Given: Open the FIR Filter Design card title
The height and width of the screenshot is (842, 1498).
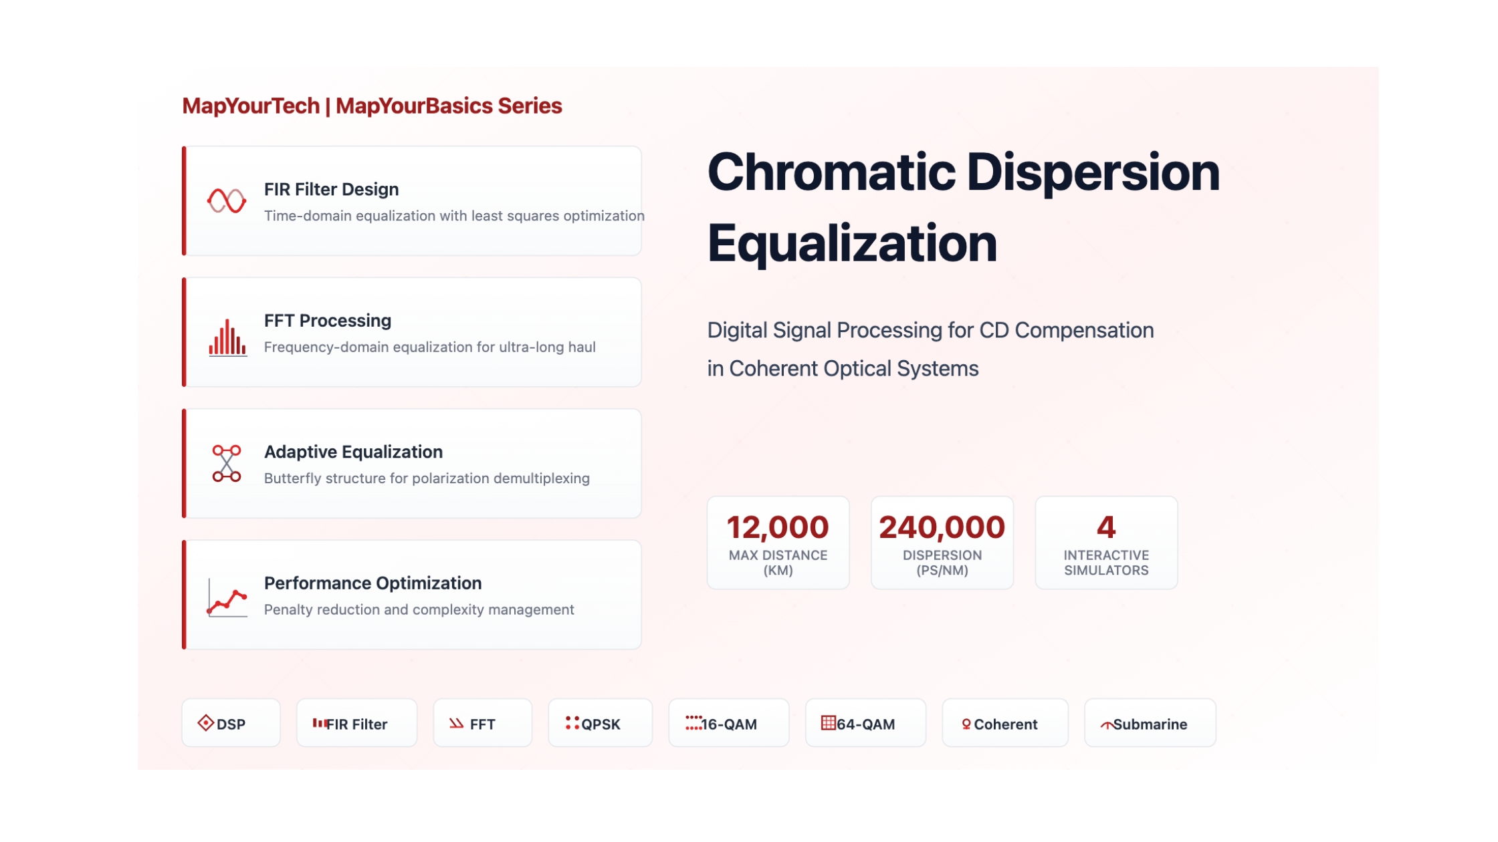Looking at the screenshot, I should [x=331, y=190].
